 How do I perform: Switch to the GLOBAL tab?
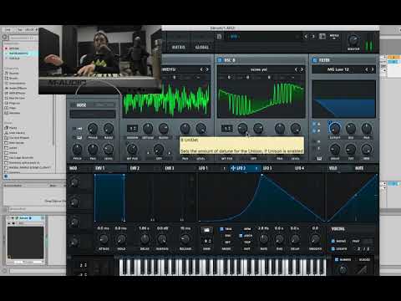[x=202, y=47]
